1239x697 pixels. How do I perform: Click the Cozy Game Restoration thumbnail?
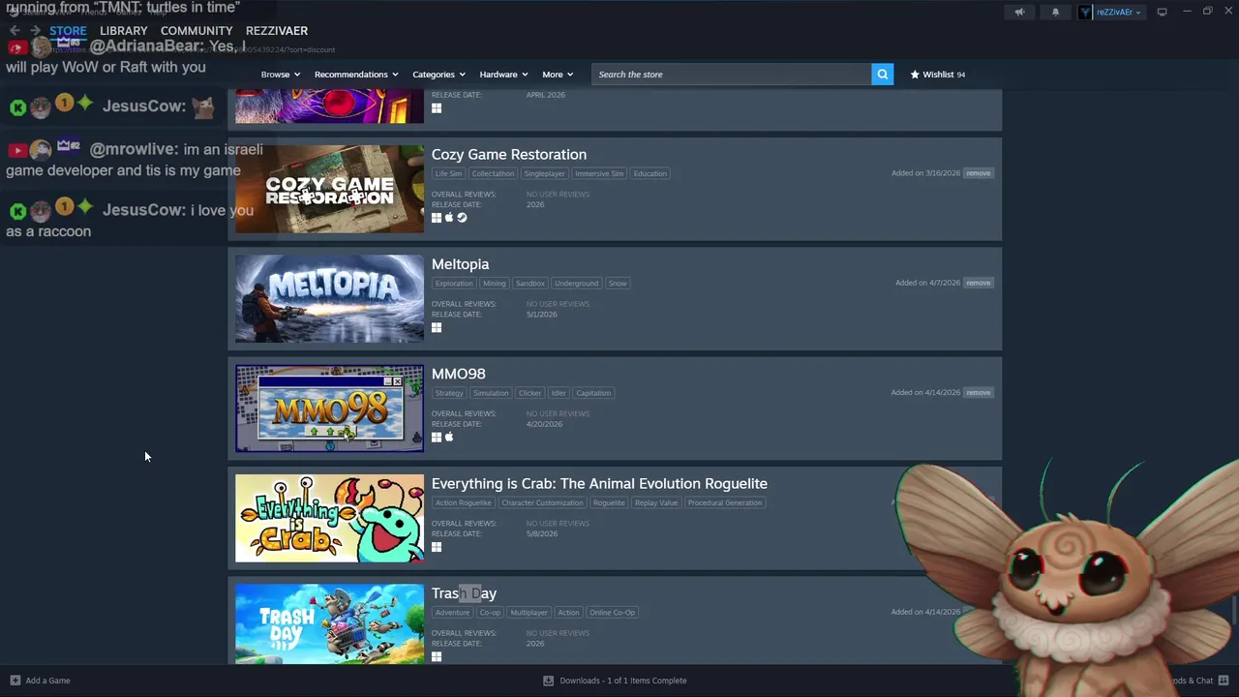[329, 189]
